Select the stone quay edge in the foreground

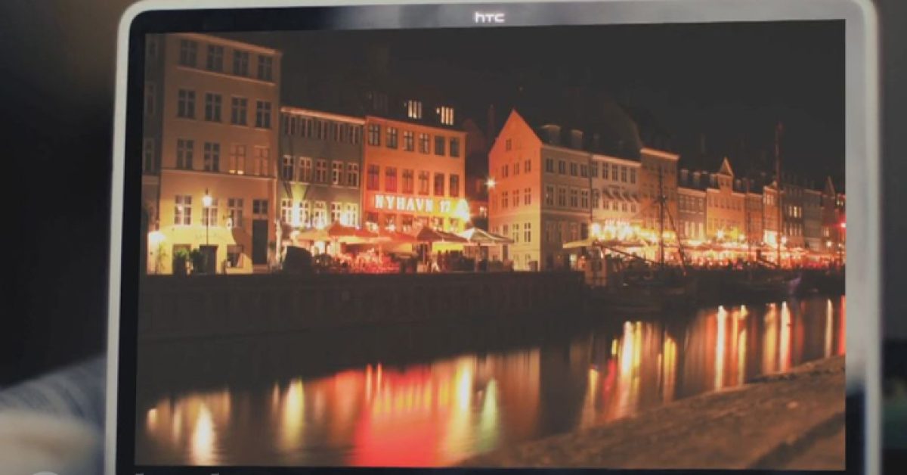(x=680, y=431)
